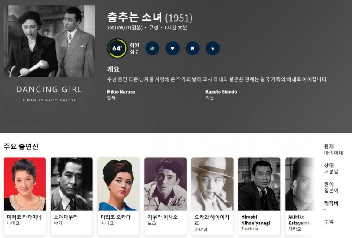Click the 64% member score circle
Screen dimensions: 352x238
(117, 48)
